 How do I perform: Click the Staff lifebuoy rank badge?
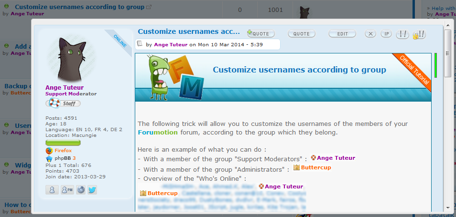[x=63, y=103]
